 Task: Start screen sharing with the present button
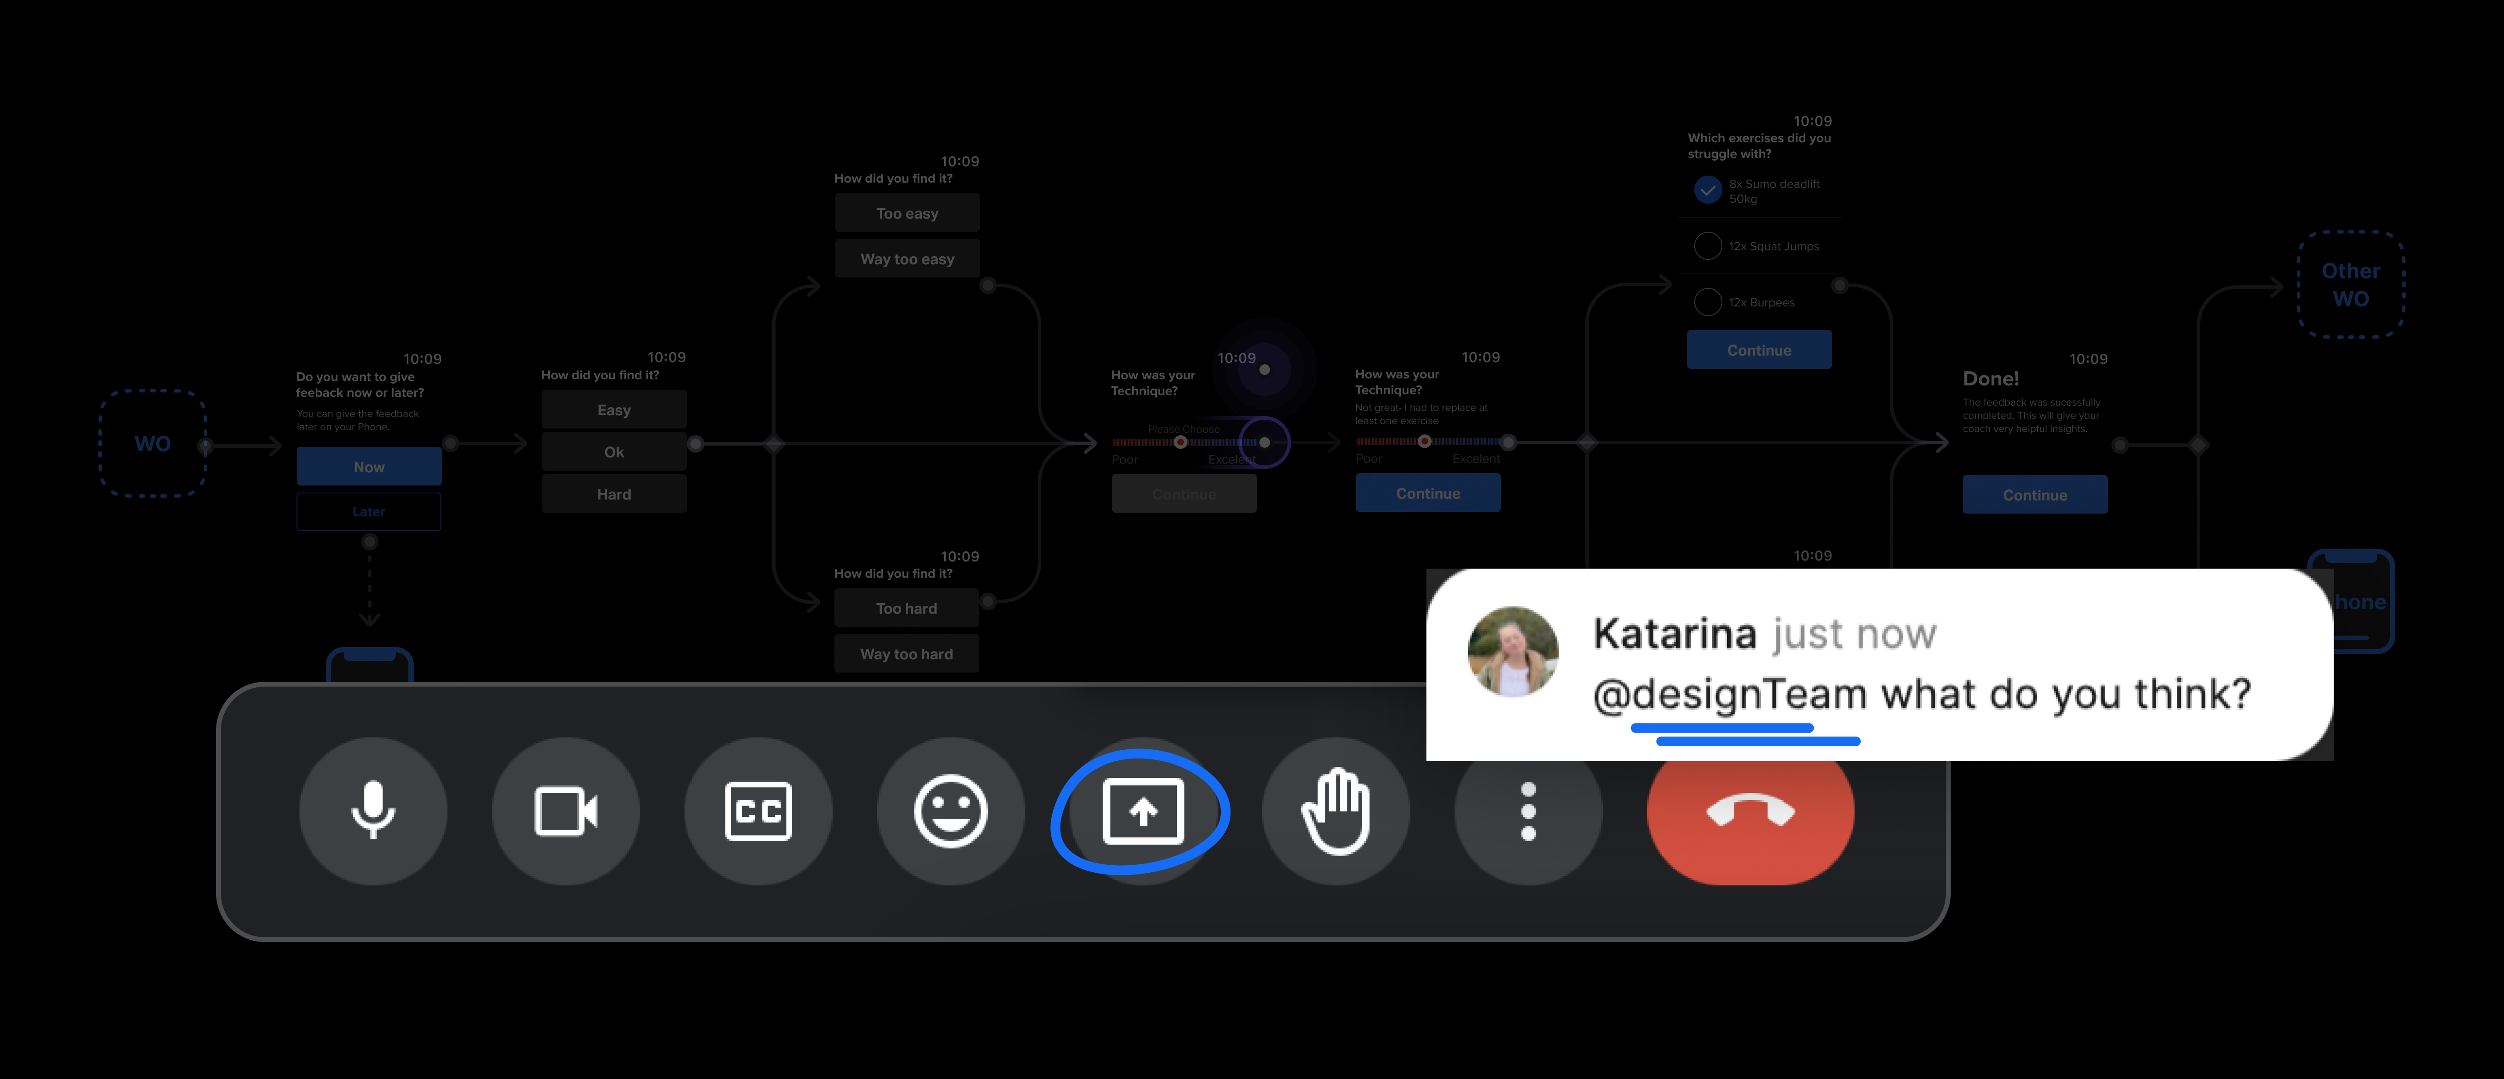pyautogui.click(x=1143, y=810)
